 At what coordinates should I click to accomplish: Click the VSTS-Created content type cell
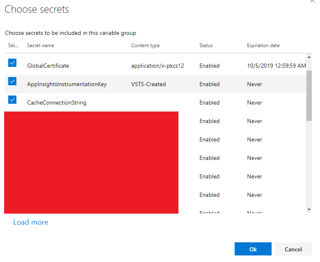pos(149,84)
